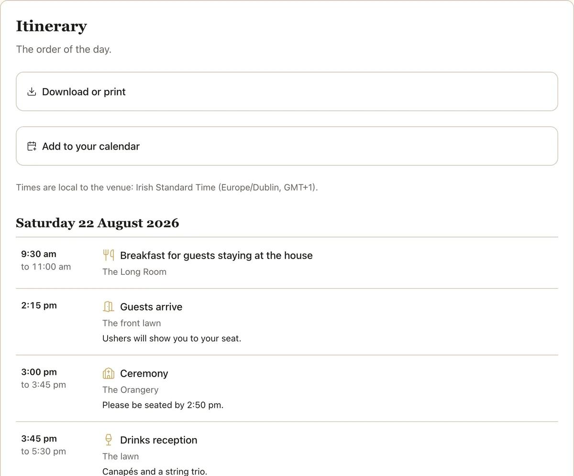Click the 'Ceremony' event title

[144, 373]
